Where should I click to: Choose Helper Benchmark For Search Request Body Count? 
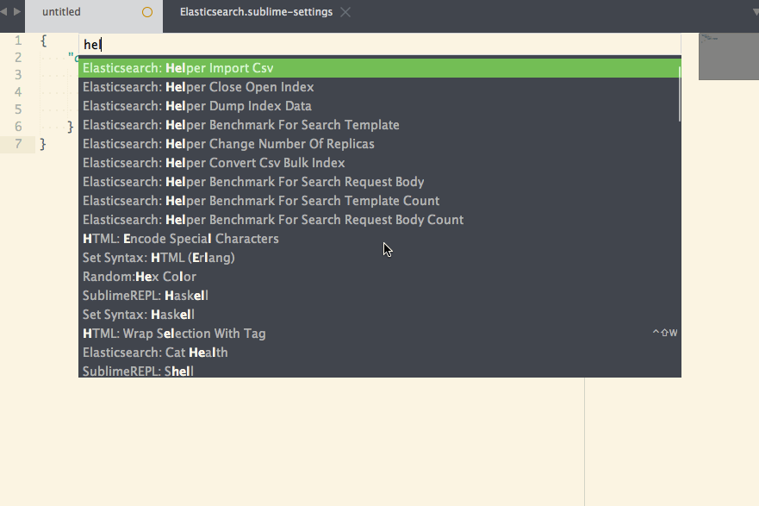[380, 219]
